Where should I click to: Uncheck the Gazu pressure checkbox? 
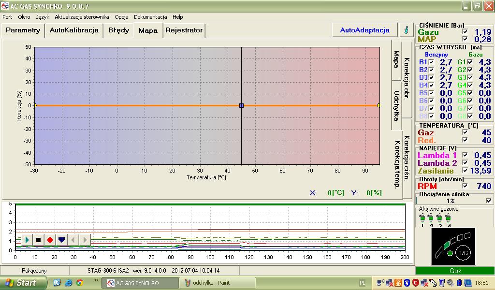point(465,32)
